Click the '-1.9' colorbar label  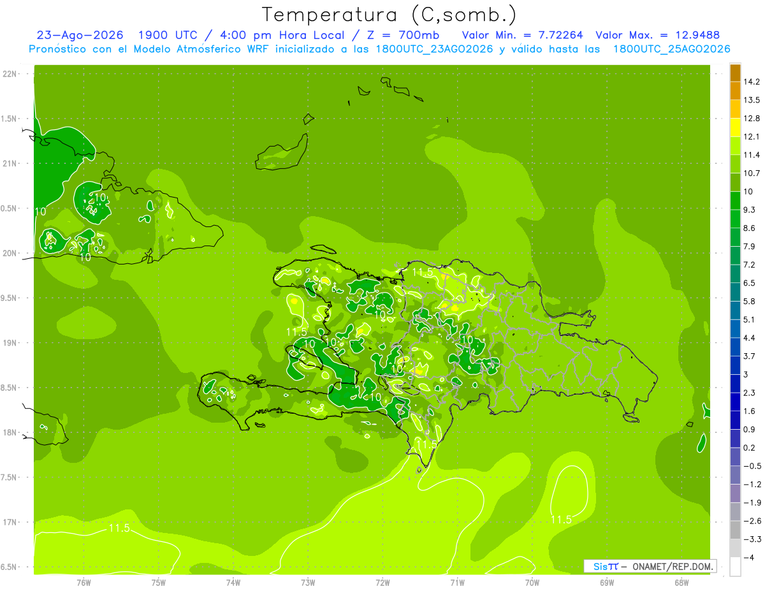(x=752, y=502)
